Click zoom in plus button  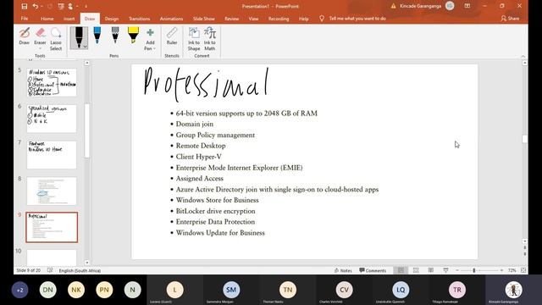point(501,270)
